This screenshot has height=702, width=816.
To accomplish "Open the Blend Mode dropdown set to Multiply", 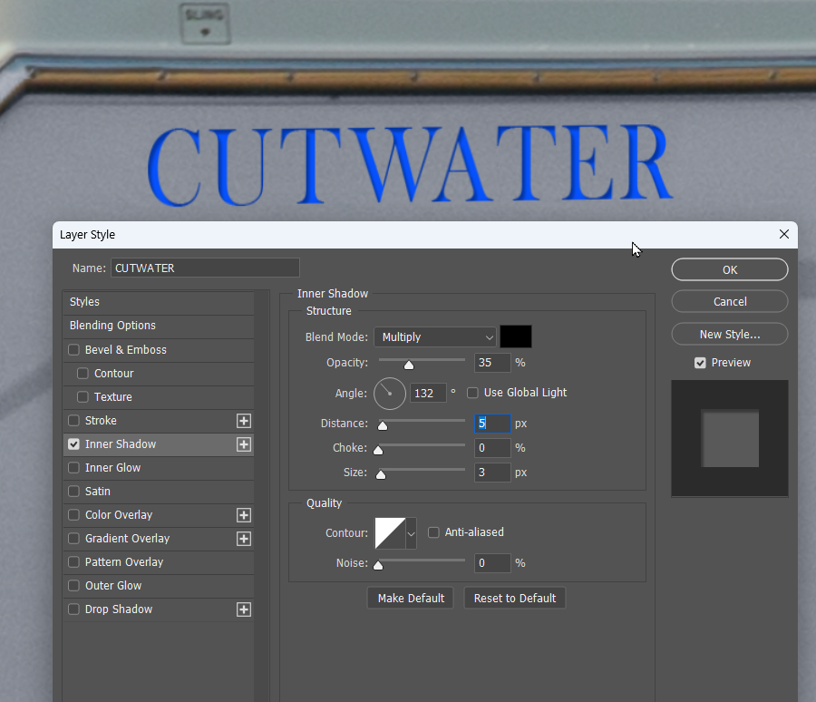I will click(x=434, y=336).
